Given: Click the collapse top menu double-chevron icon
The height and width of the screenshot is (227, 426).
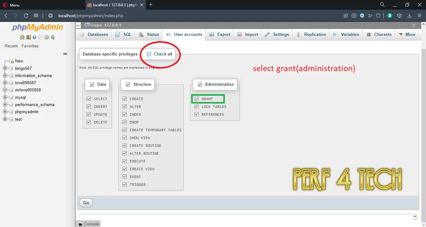Looking at the screenshot, I should [414, 26].
